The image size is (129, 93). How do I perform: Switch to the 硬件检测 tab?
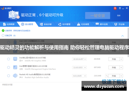click(x=102, y=24)
